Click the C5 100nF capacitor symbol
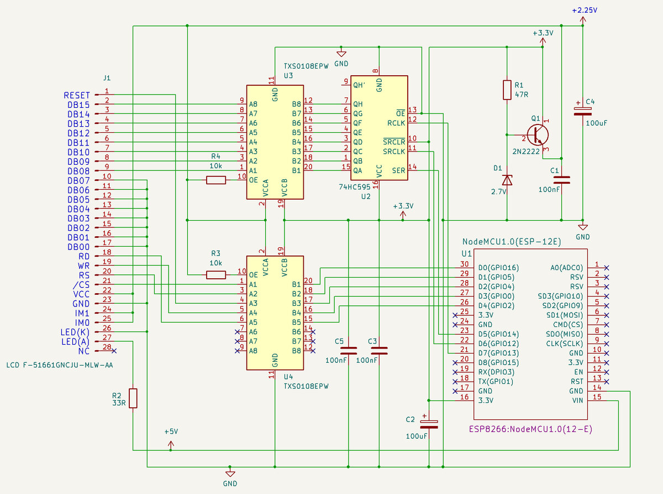Viewport: 663px width, 494px height. tap(349, 351)
